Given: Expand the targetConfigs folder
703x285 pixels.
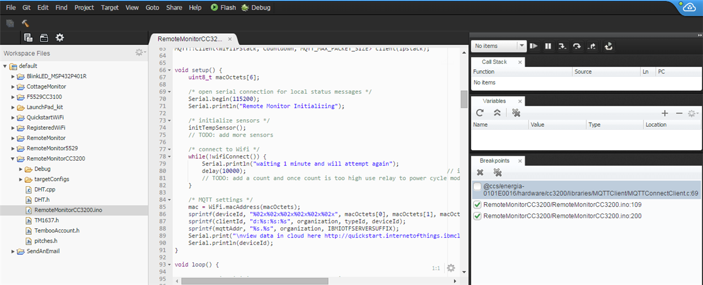Looking at the screenshot, I should [21, 179].
